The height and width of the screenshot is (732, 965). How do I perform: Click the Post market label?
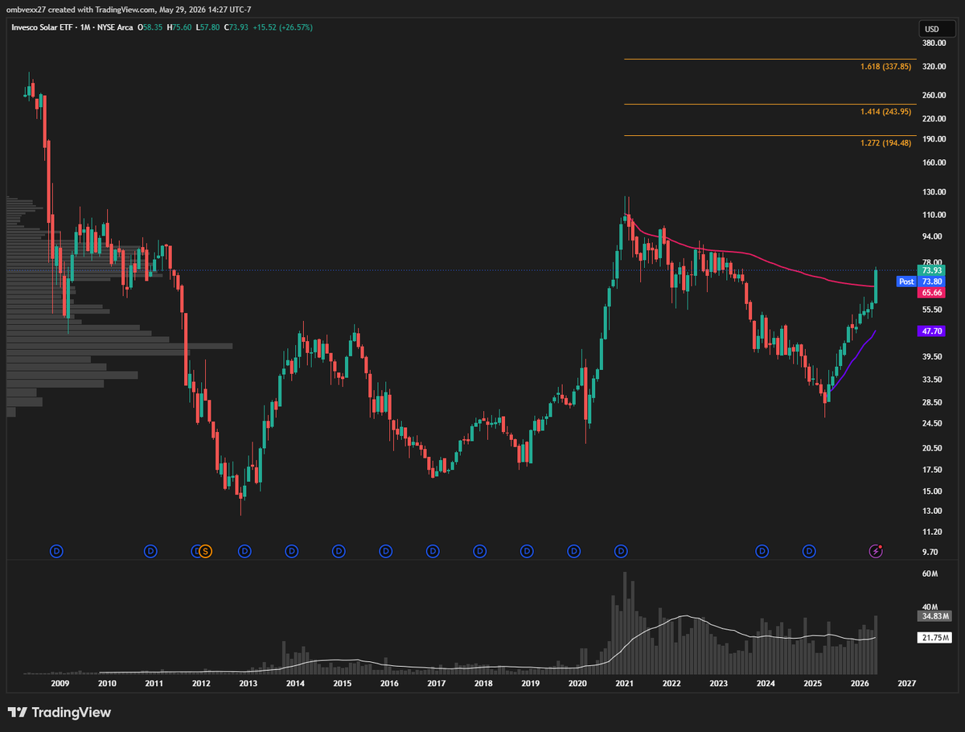(906, 282)
